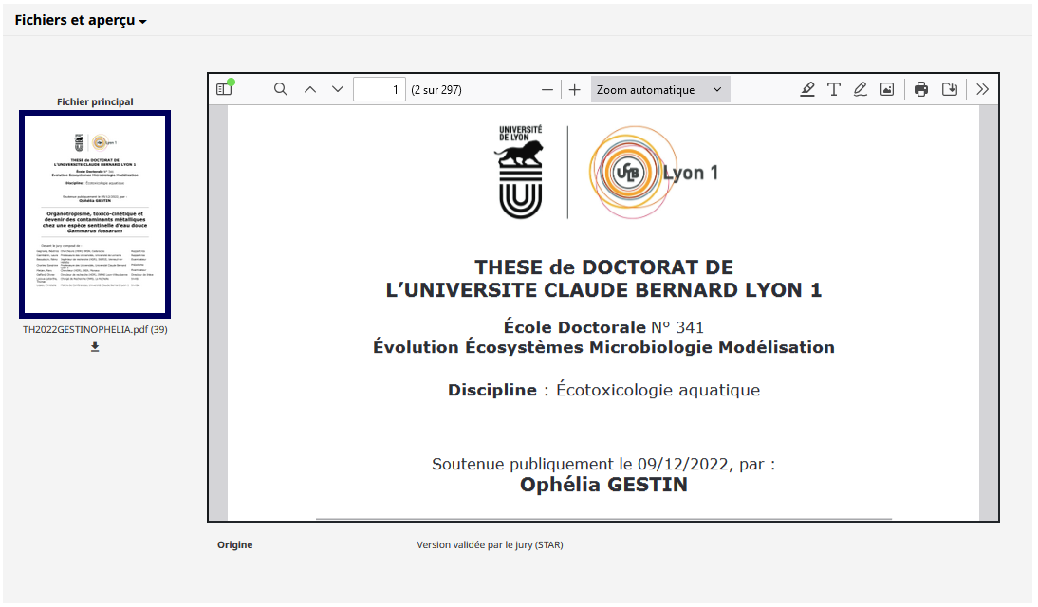This screenshot has height=607, width=1038.
Task: Open the TH2022GESTINOPHELIA.pdf file link
Action: pos(95,330)
